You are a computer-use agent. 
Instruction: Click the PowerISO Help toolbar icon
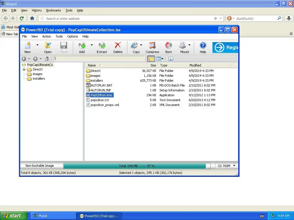[203, 48]
